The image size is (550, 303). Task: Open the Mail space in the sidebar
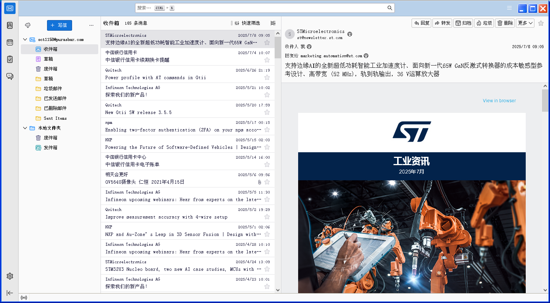[10, 8]
